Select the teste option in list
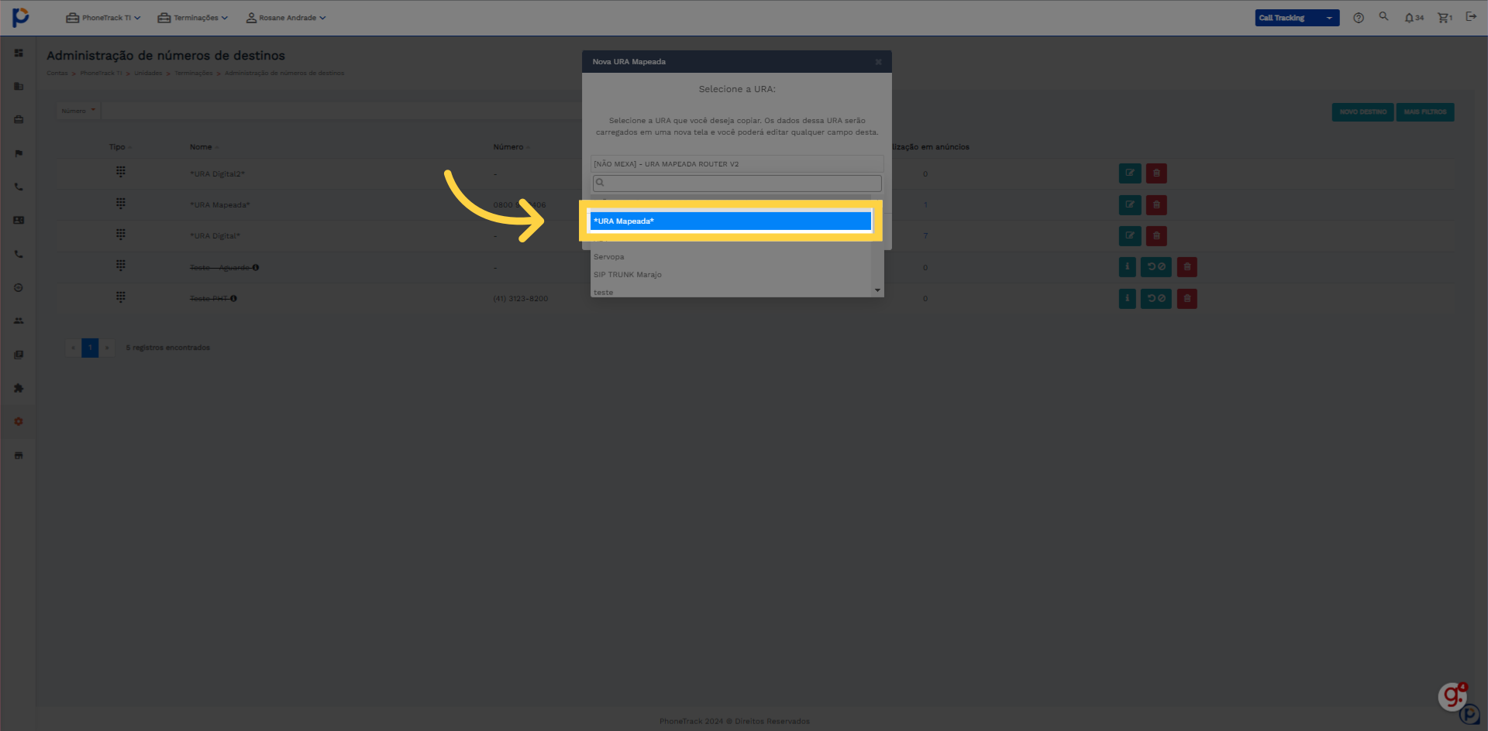The height and width of the screenshot is (731, 1488). 730,292
